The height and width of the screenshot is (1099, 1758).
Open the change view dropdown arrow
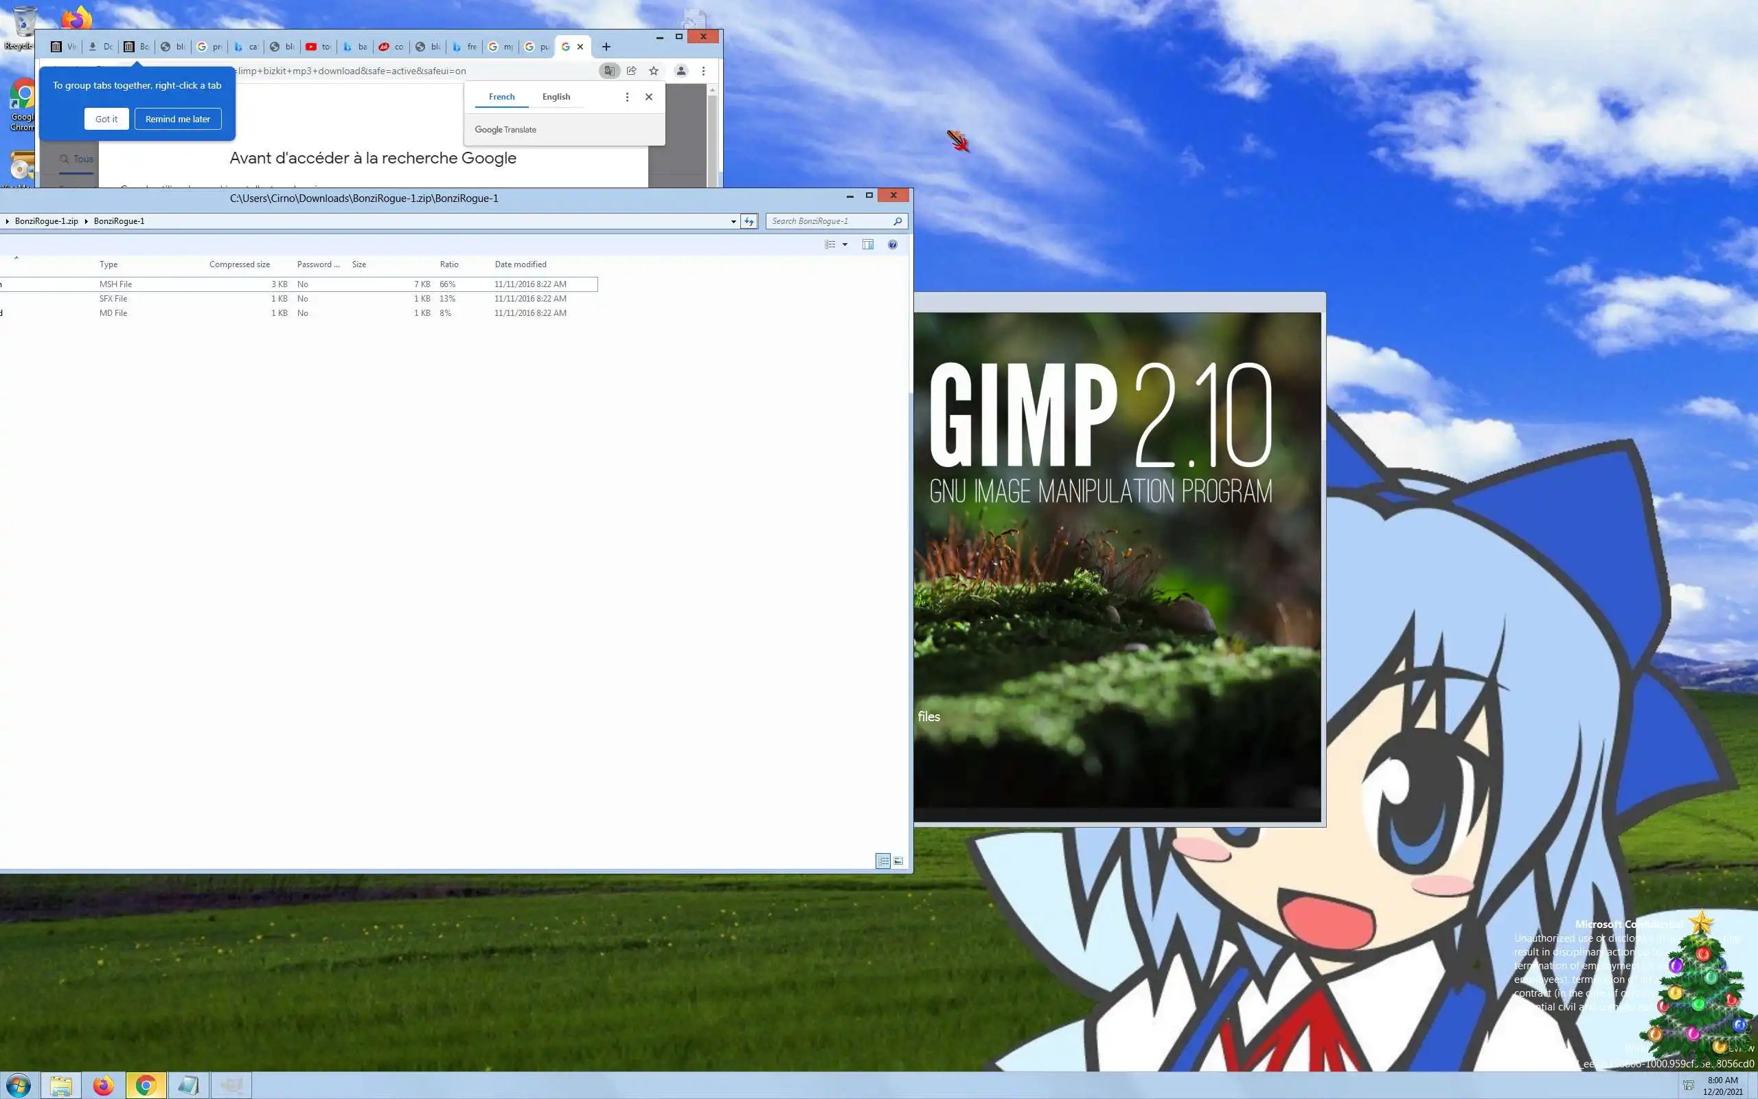[x=845, y=245]
